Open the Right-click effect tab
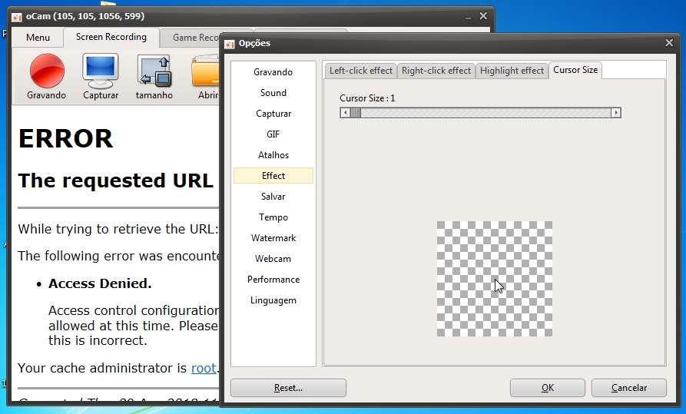This screenshot has width=686, height=414. tap(436, 71)
